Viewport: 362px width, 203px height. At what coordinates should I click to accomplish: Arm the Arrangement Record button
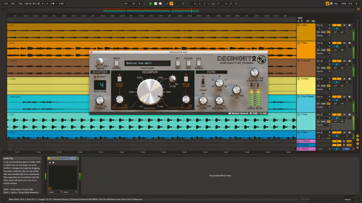160,3
